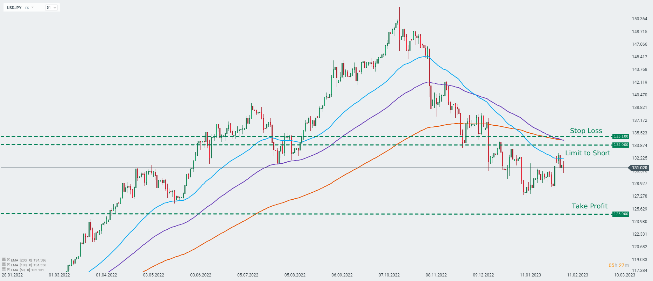Select the 125.000 take profit price tag

[x=621, y=214]
